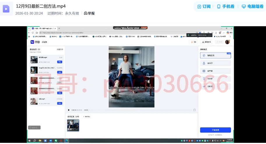Open the 电脑端看 desktop viewing option
This screenshot has height=144, width=266.
[253, 6]
